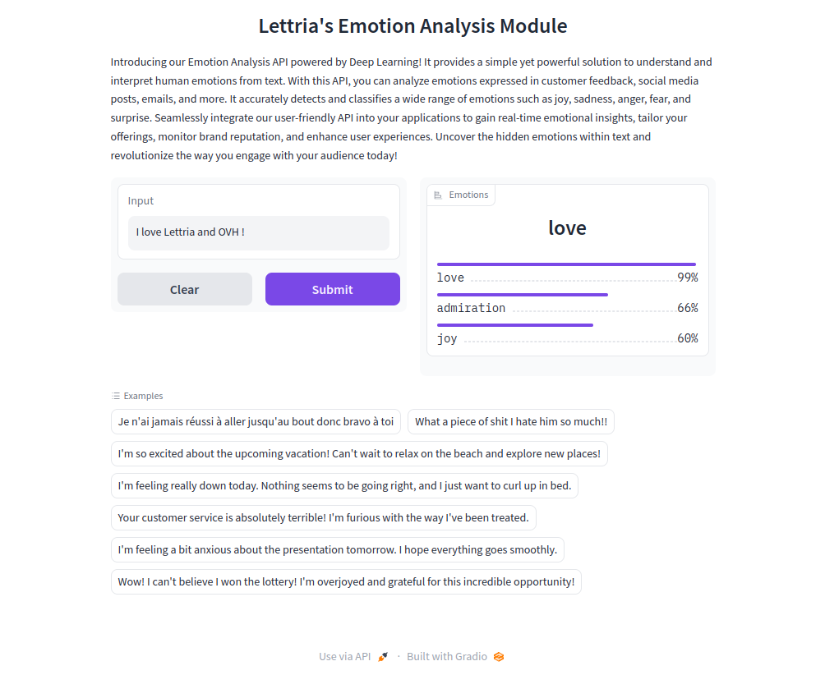Click the Input text field
Screen dimensions: 825x675
pyautogui.click(x=258, y=232)
